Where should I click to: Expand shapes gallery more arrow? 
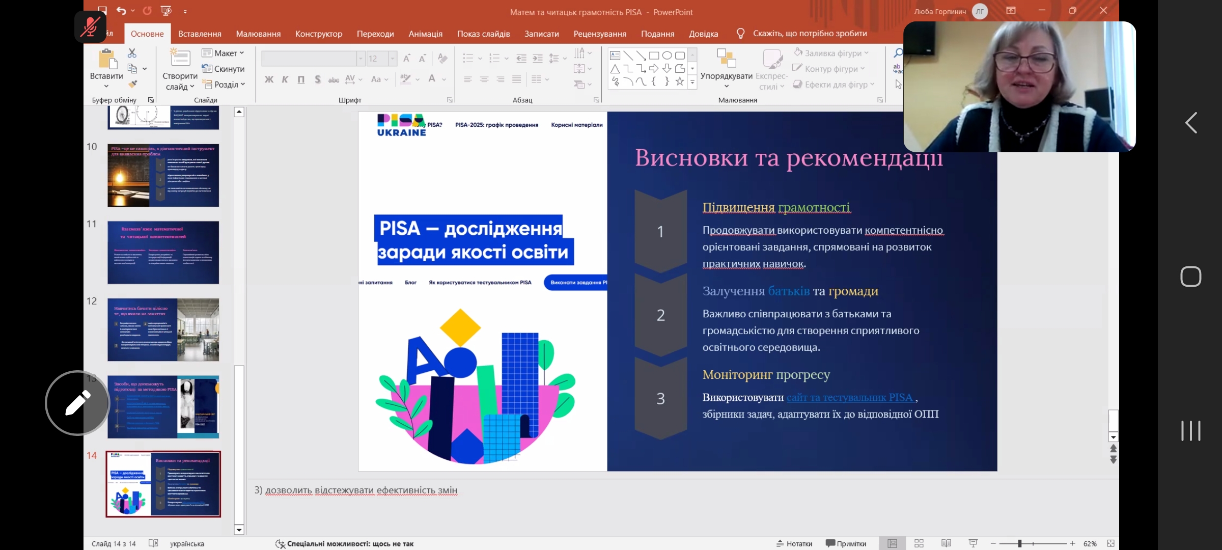click(692, 81)
